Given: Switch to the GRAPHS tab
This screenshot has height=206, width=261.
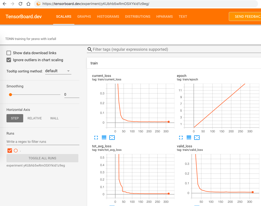Looking at the screenshot, I should [x=84, y=16].
